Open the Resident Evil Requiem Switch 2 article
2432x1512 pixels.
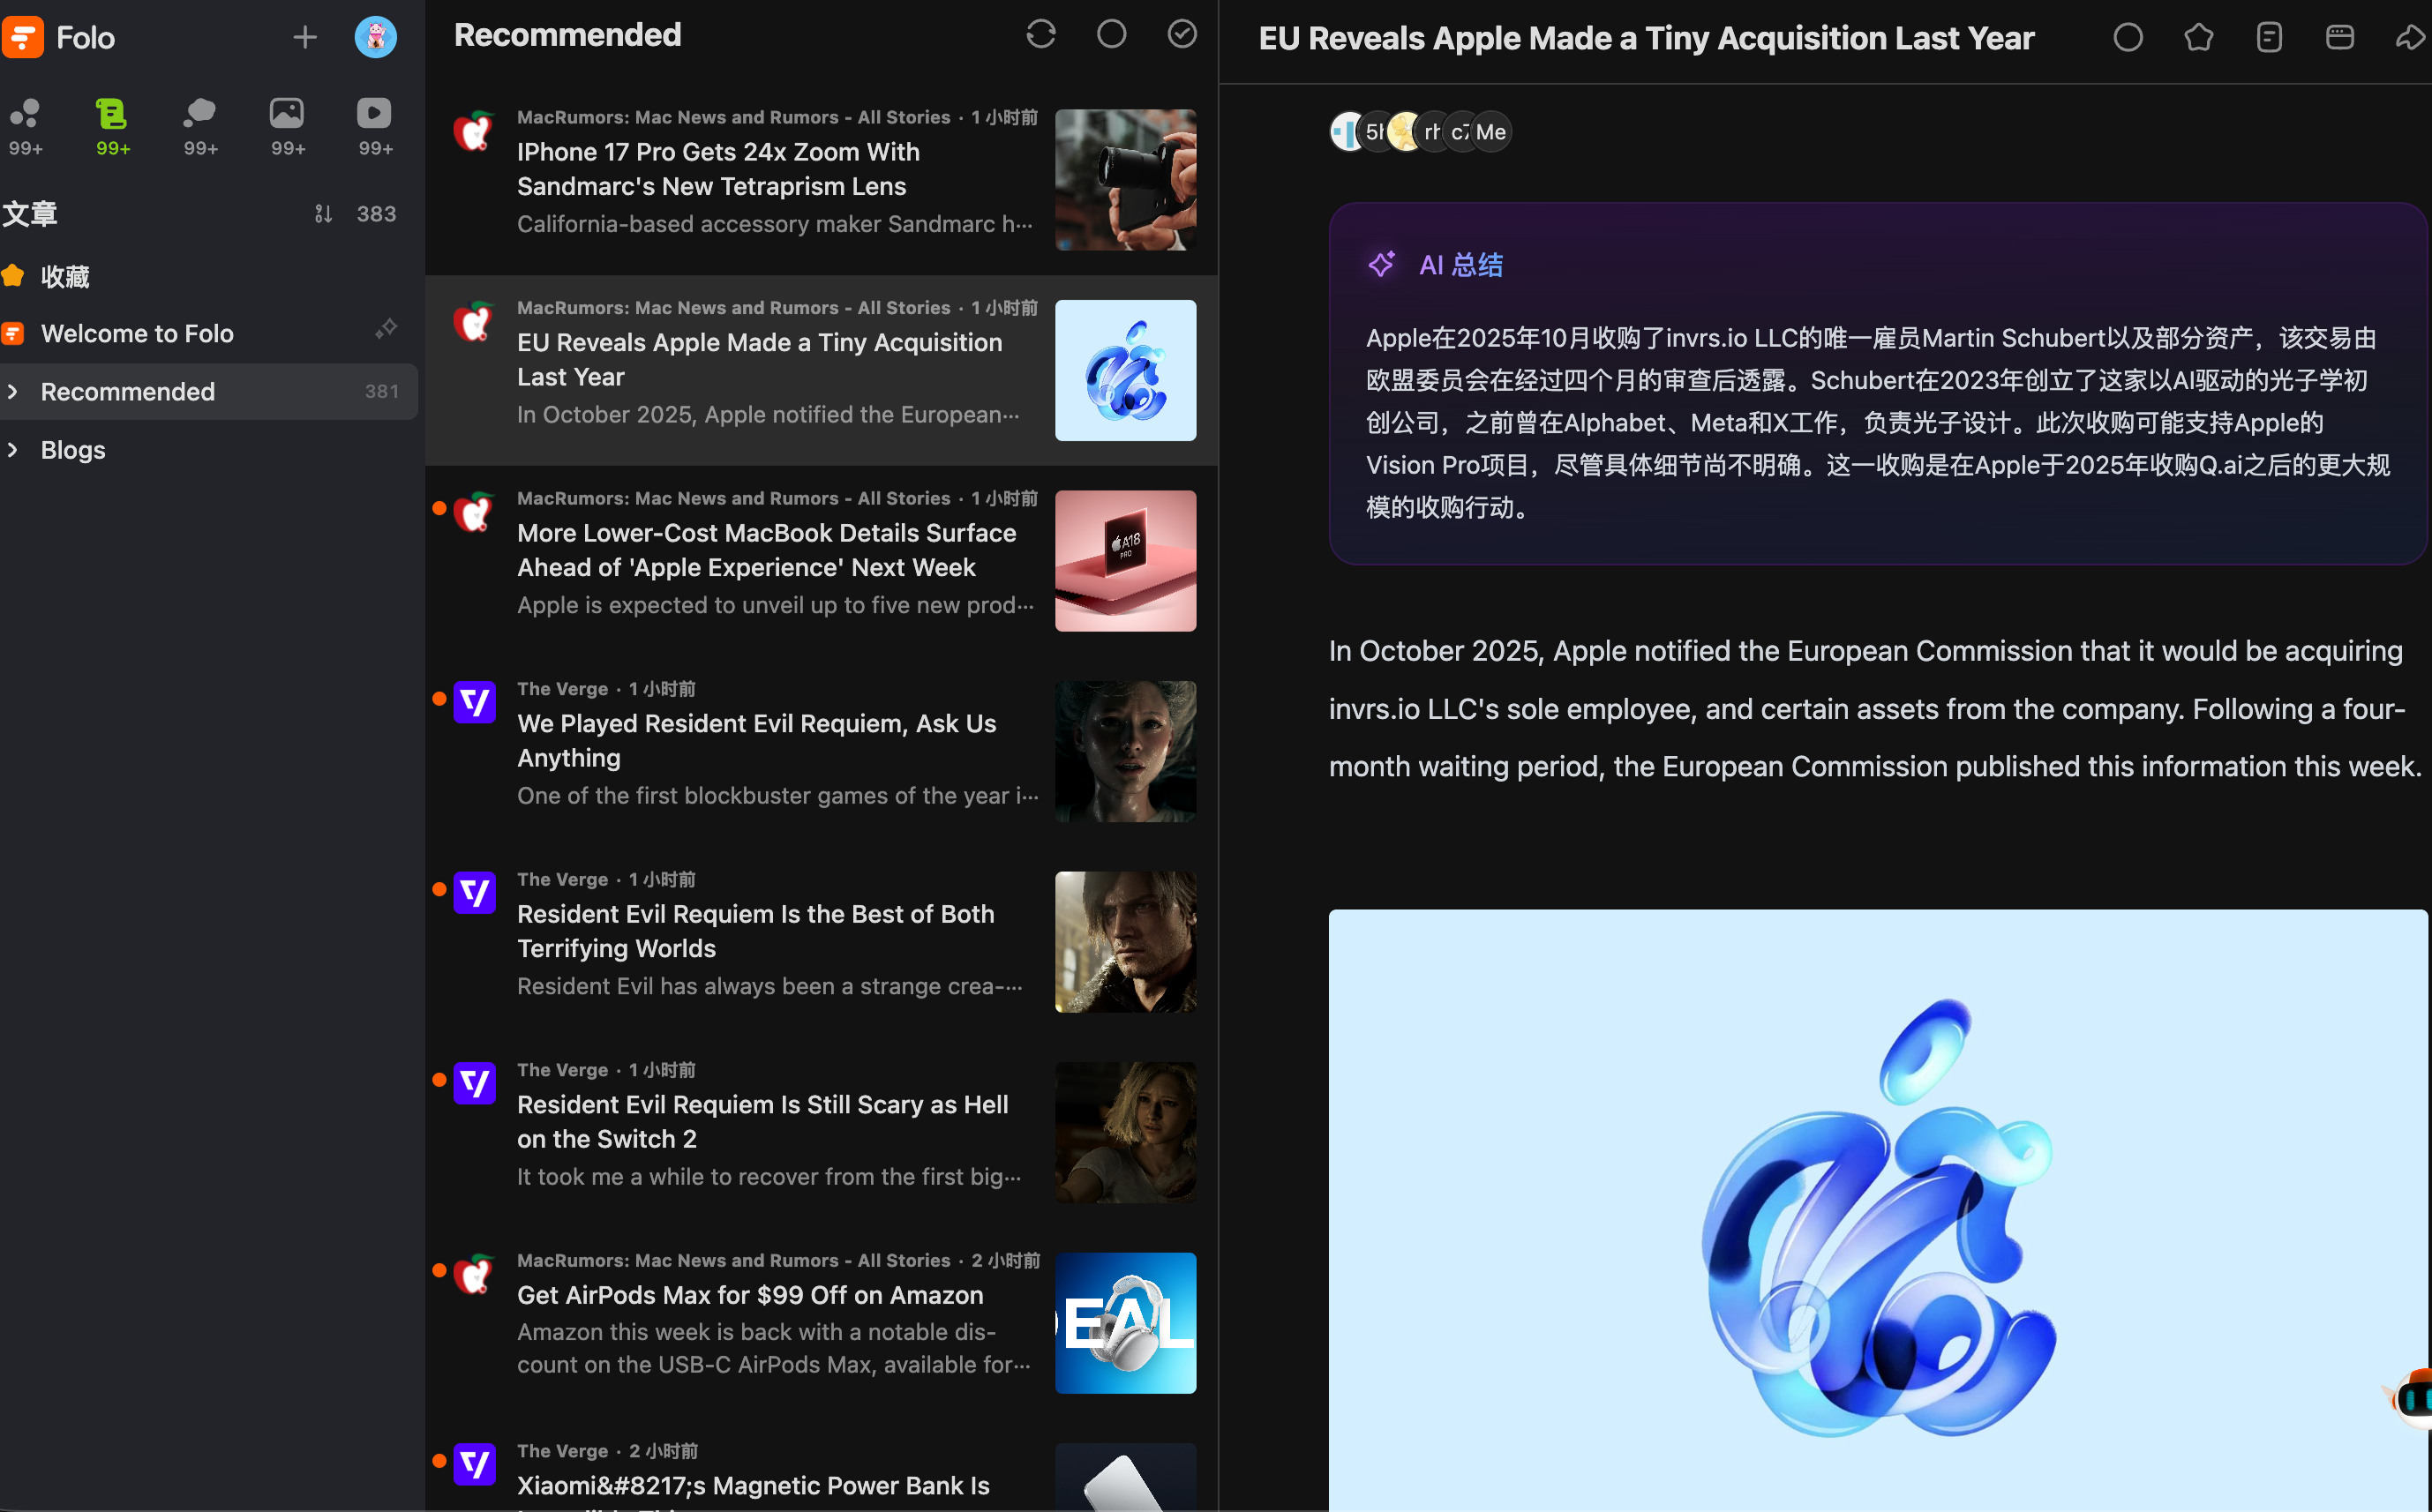pos(762,1121)
